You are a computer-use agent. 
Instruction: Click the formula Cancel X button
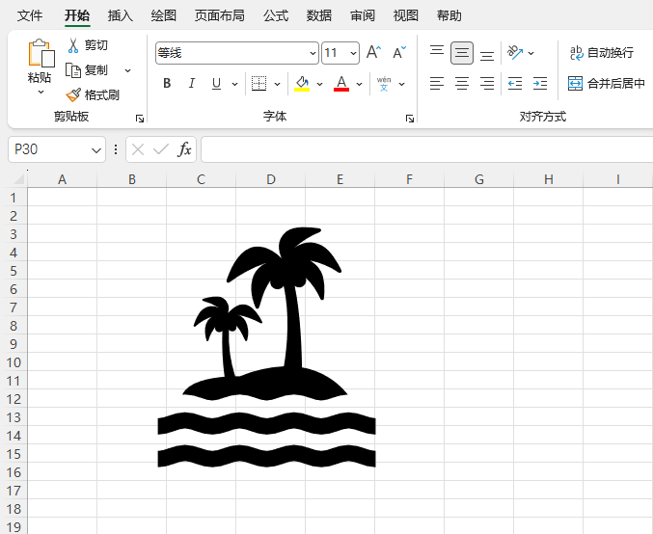pos(138,149)
